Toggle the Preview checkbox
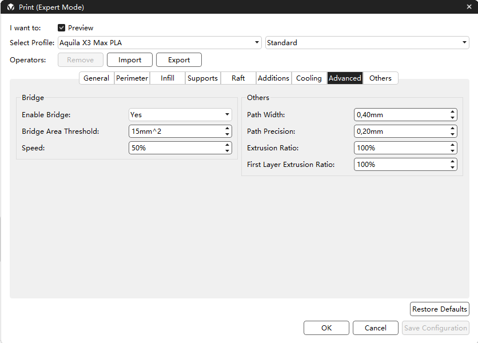Image resolution: width=478 pixels, height=343 pixels. coord(62,27)
